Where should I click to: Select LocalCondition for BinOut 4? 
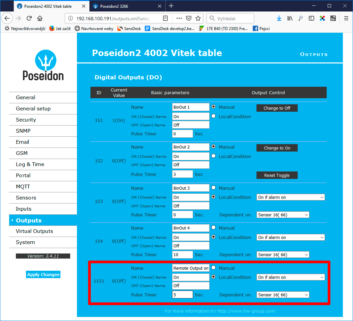click(213, 237)
